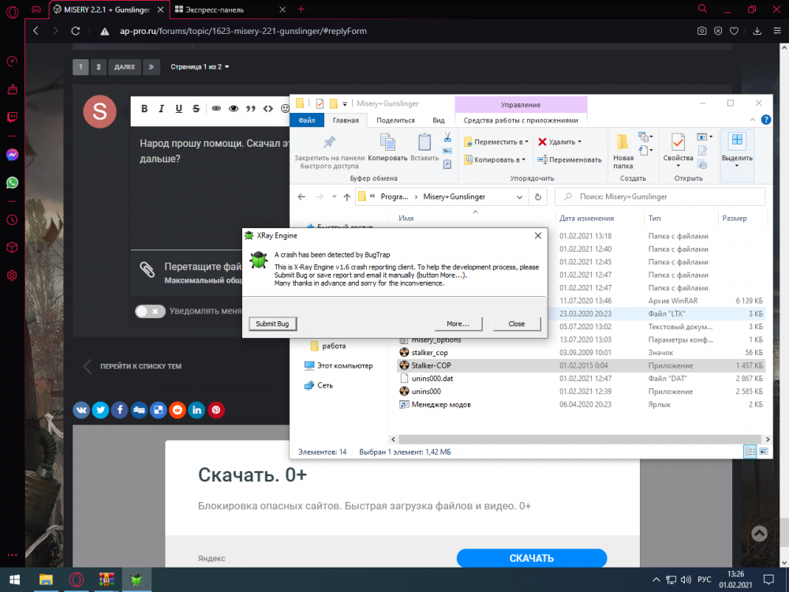Open Twitch from the Opera sidebar
The image size is (789, 592).
click(x=12, y=115)
